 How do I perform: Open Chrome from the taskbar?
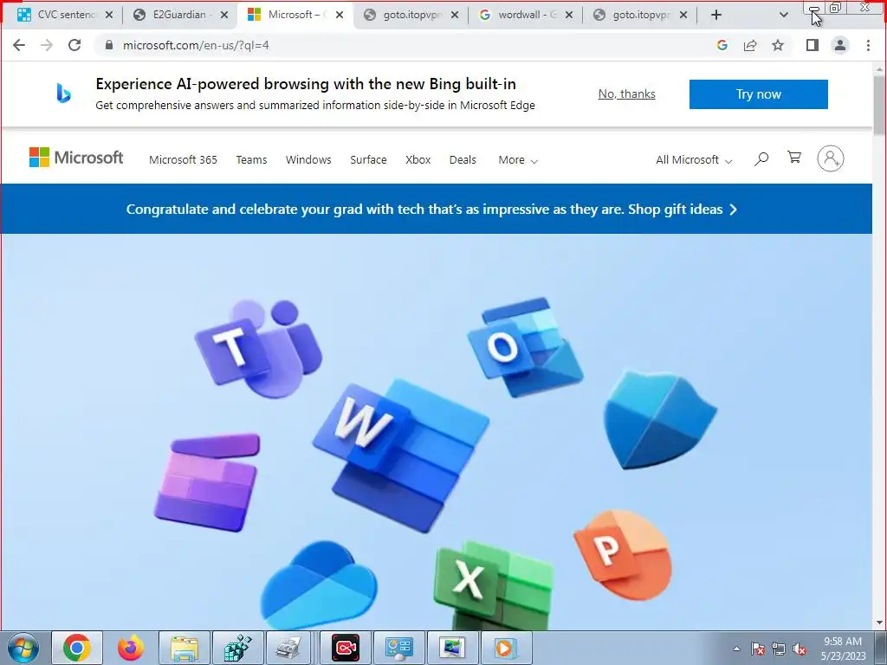click(x=77, y=648)
